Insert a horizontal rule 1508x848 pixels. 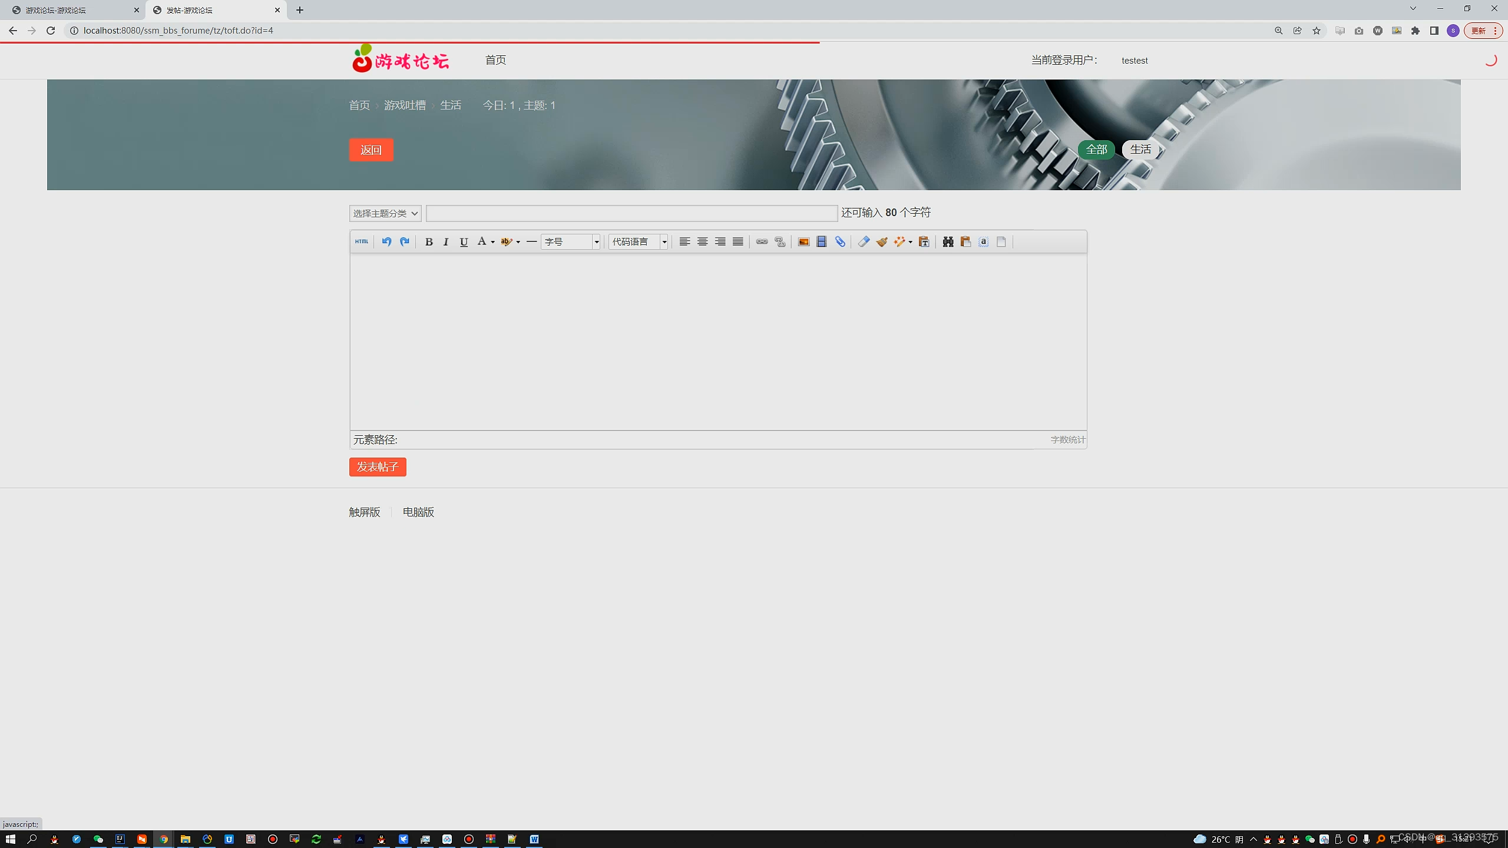tap(531, 241)
